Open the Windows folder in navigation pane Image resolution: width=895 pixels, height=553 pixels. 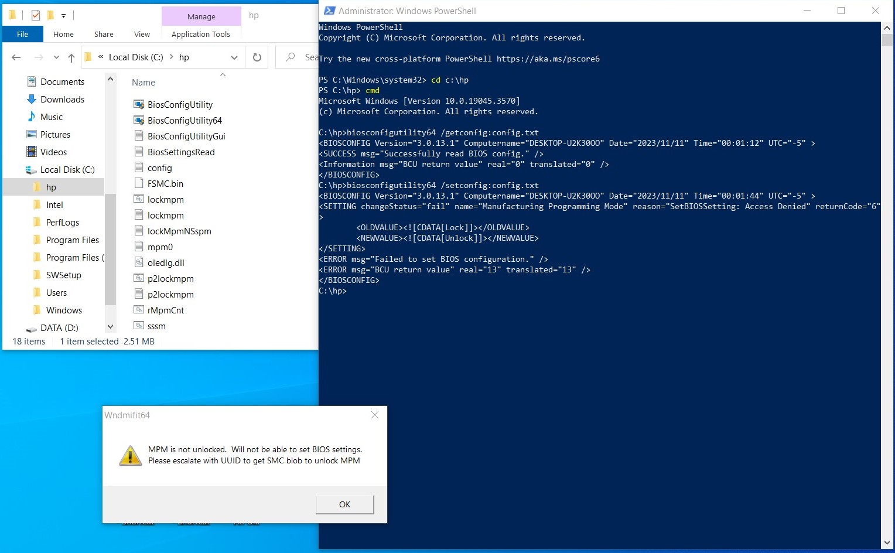coord(64,310)
